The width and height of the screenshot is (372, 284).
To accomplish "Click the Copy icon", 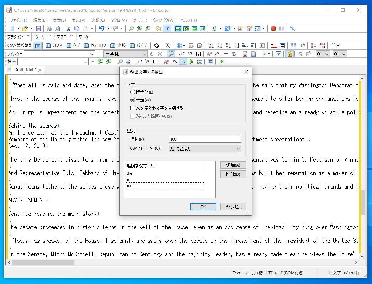I will [x=77, y=29].
